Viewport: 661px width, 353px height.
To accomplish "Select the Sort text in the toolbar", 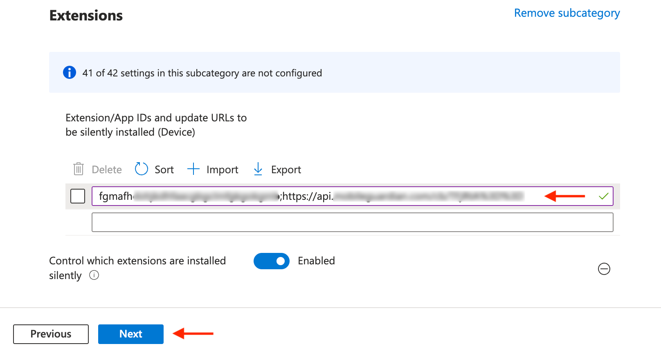I will pyautogui.click(x=164, y=170).
